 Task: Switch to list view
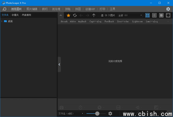(154, 15)
